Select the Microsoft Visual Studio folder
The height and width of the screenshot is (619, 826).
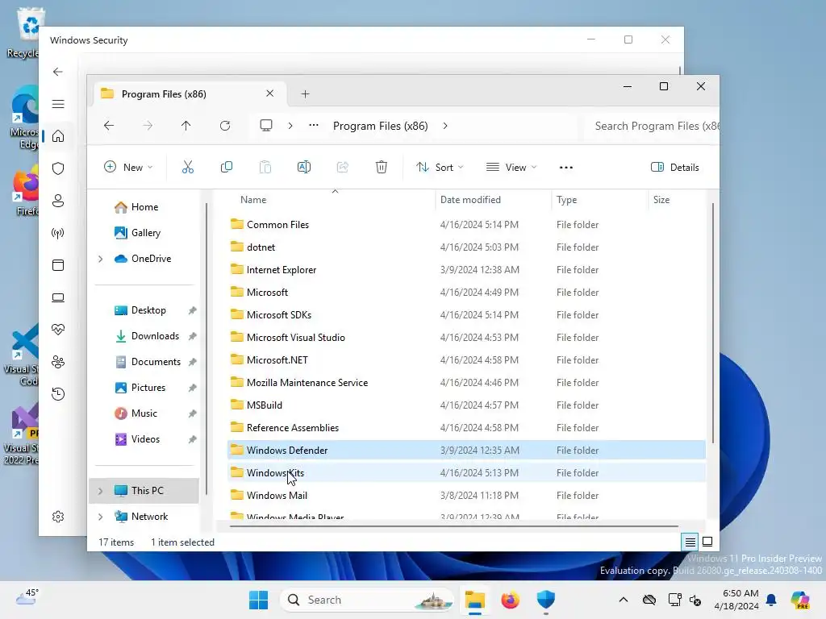(x=466, y=338)
